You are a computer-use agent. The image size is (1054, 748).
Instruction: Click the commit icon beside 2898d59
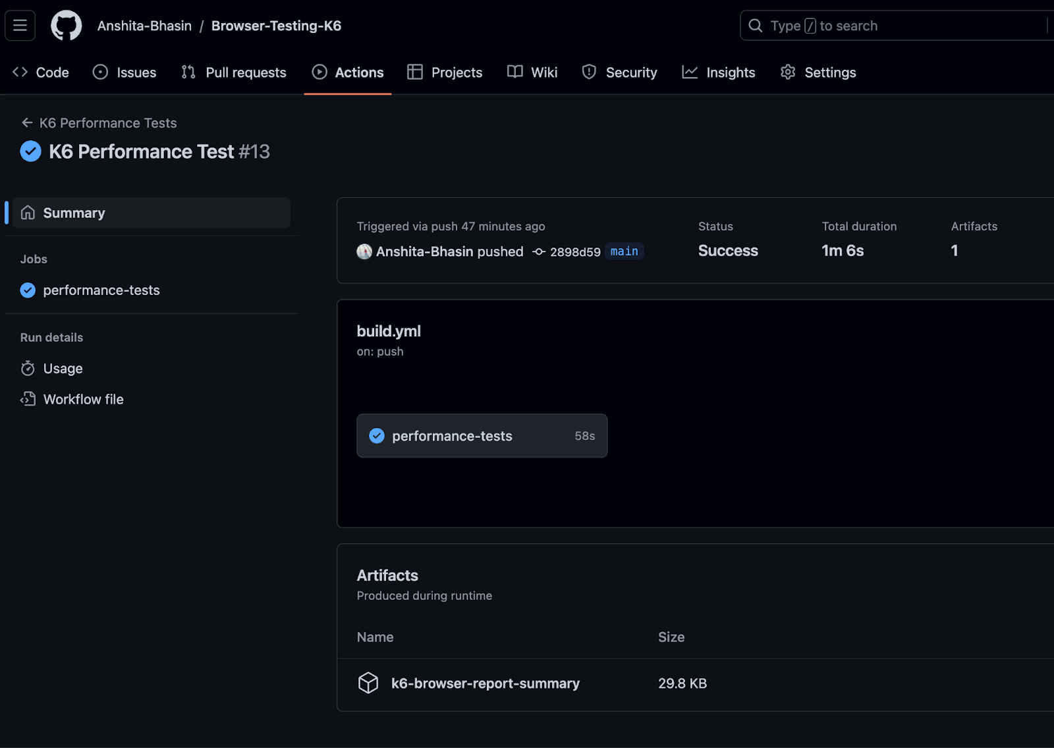click(539, 252)
